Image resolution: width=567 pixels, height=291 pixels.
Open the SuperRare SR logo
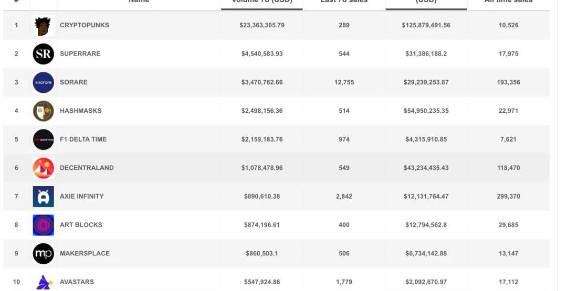pyautogui.click(x=43, y=54)
